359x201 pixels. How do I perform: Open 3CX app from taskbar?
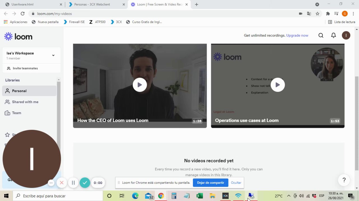[x=225, y=196]
